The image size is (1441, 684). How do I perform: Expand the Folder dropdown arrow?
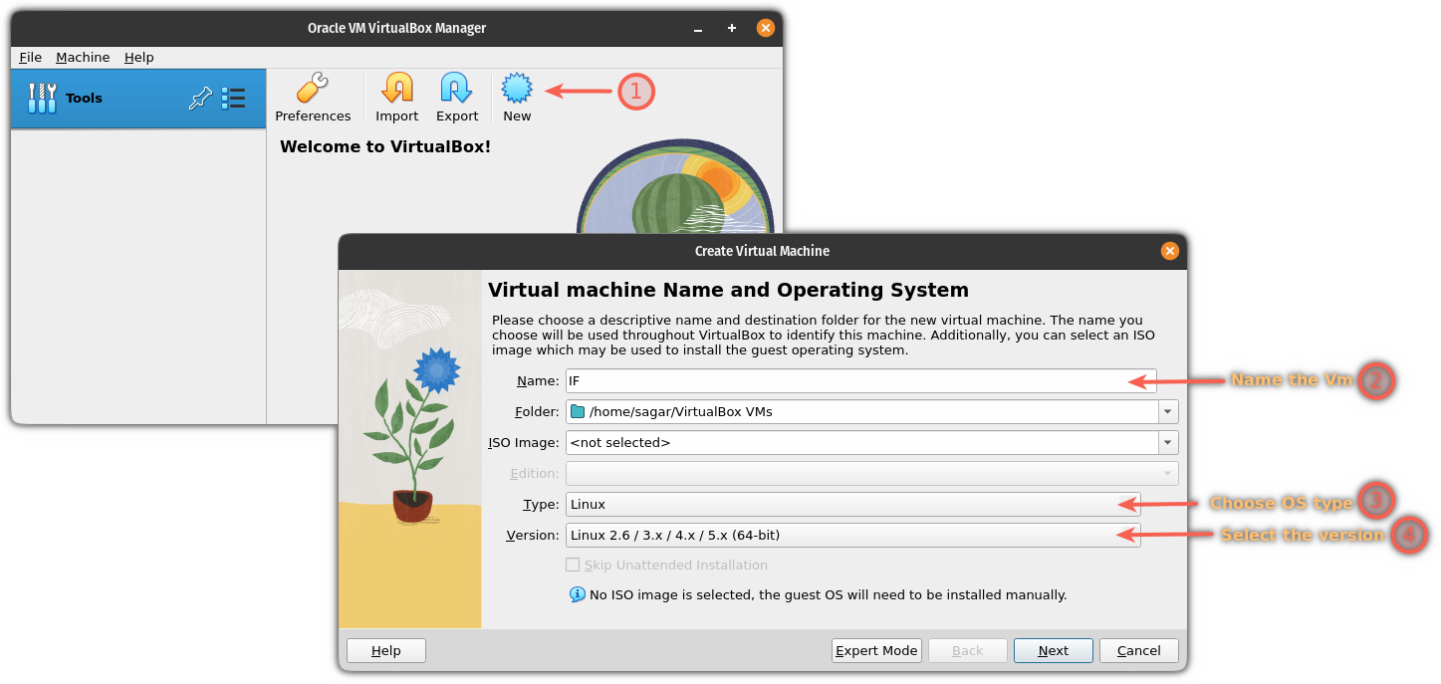pos(1166,411)
